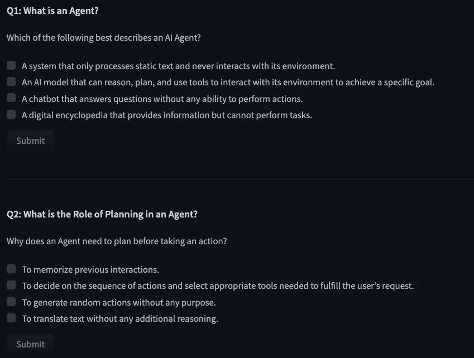Check the 'only processes static text' option checkbox

click(x=11, y=66)
